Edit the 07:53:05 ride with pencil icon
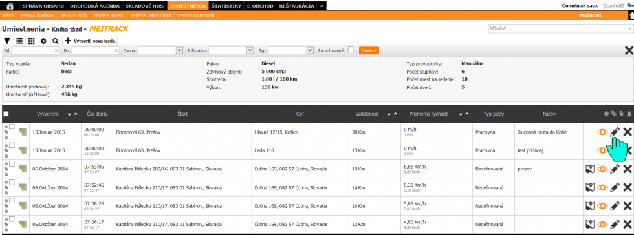The width and height of the screenshot is (634, 235). click(x=615, y=169)
